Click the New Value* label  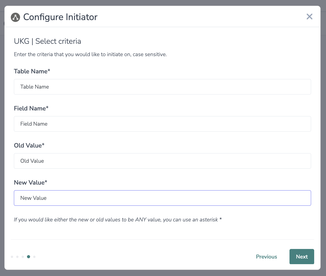point(31,183)
